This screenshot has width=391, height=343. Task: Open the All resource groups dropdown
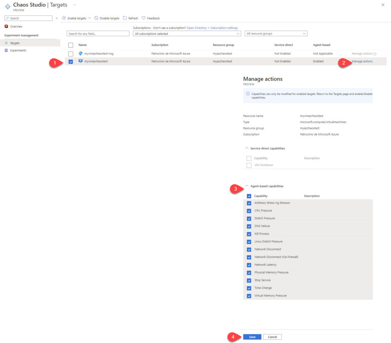coord(276,34)
